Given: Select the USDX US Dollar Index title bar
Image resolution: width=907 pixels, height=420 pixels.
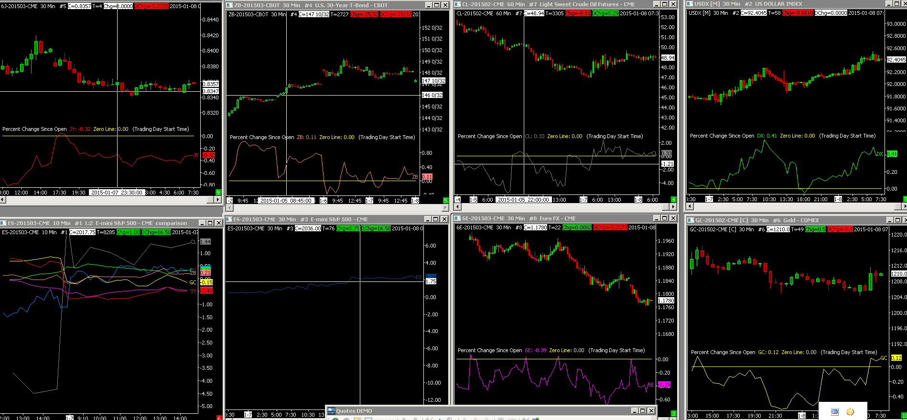Looking at the screenshot, I should pos(796,4).
